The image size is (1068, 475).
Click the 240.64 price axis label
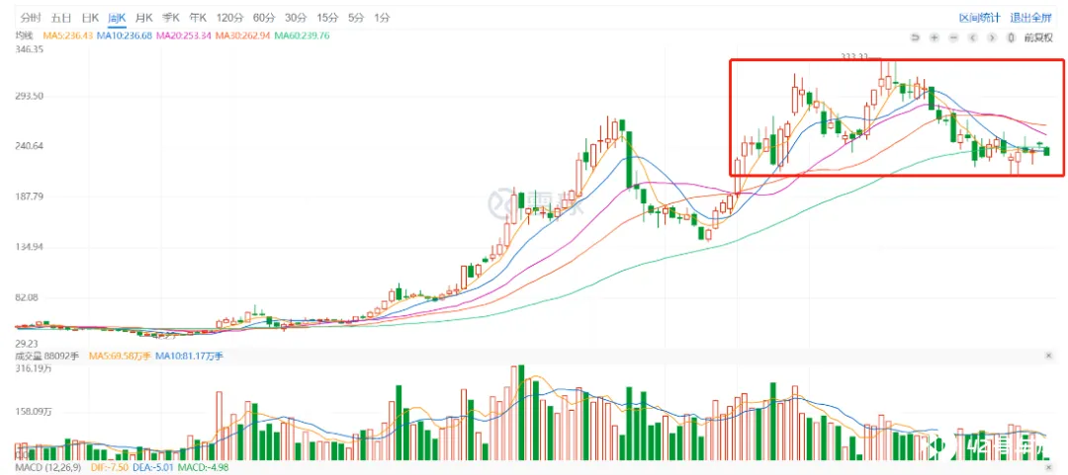tap(30, 145)
